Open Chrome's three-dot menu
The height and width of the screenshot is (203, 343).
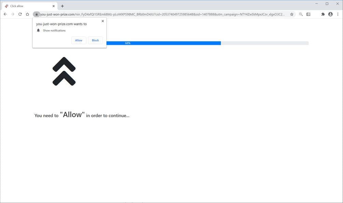click(x=338, y=14)
